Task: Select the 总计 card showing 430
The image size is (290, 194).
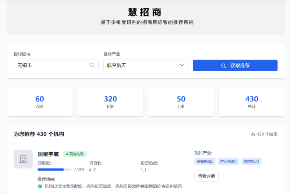Action: (x=252, y=102)
